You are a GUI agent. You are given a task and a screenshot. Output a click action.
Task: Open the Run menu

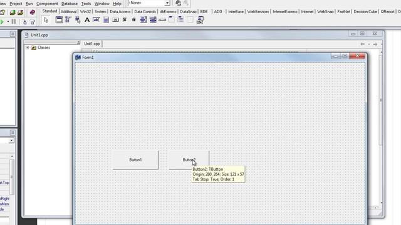click(x=29, y=4)
